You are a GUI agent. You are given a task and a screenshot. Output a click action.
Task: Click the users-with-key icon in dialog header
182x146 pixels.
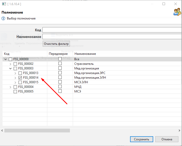click(x=177, y=12)
